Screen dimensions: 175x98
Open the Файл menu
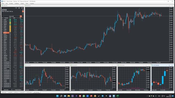pyautogui.click(x=3, y=4)
